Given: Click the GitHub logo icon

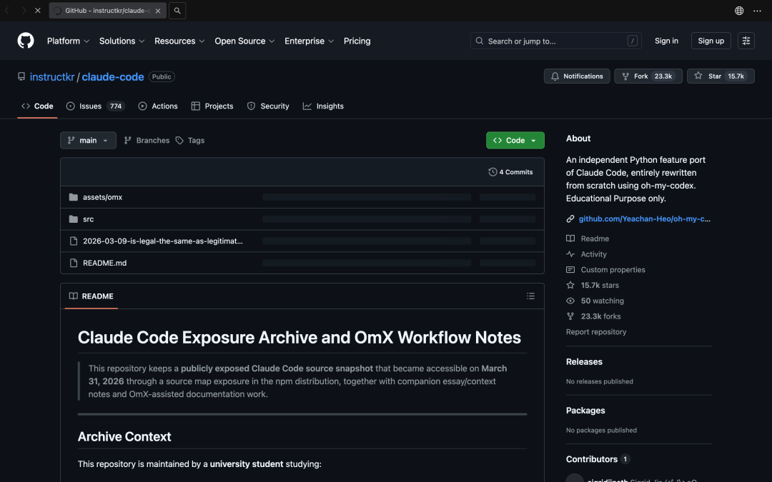Looking at the screenshot, I should pos(26,41).
